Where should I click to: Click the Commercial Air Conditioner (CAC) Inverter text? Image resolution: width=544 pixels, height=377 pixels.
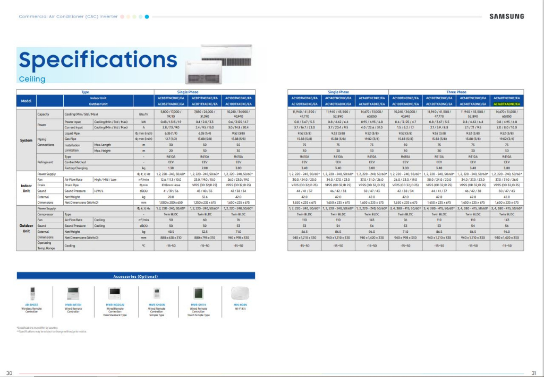coord(68,16)
